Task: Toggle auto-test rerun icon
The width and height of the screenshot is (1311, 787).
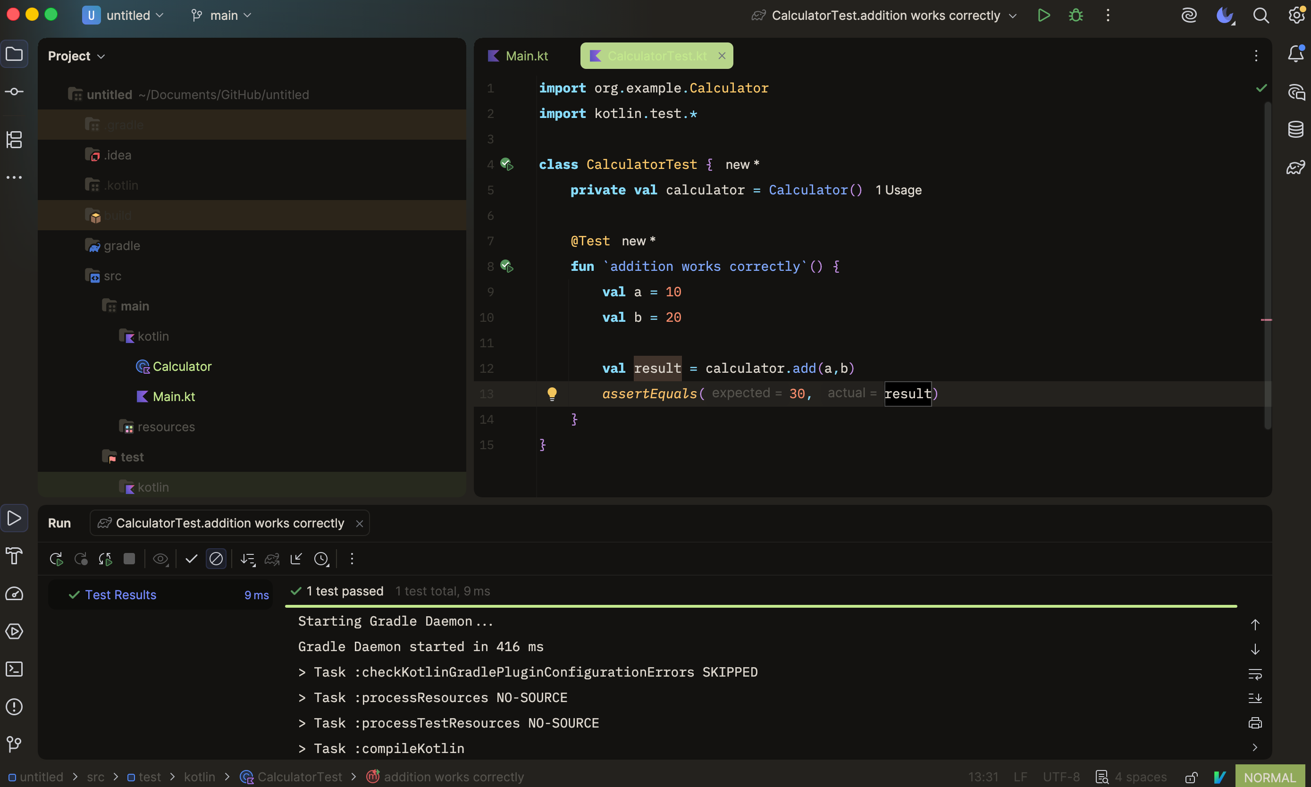Action: coord(105,559)
